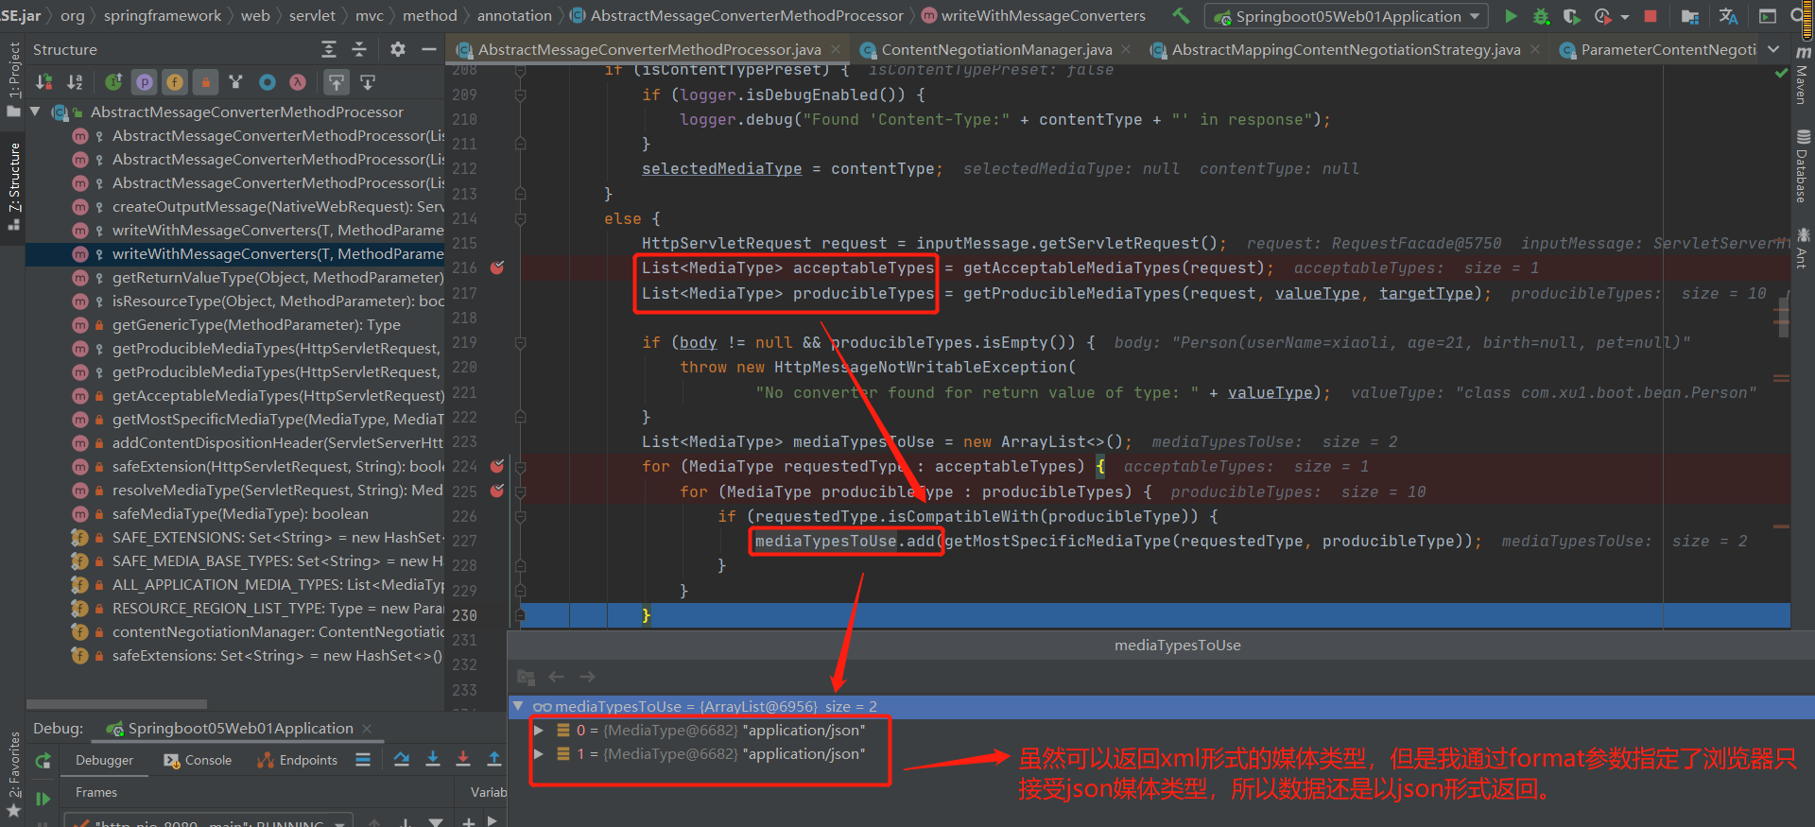Click Step Over in the debug toolbar
Screen dimensions: 1815x827
pos(402,759)
